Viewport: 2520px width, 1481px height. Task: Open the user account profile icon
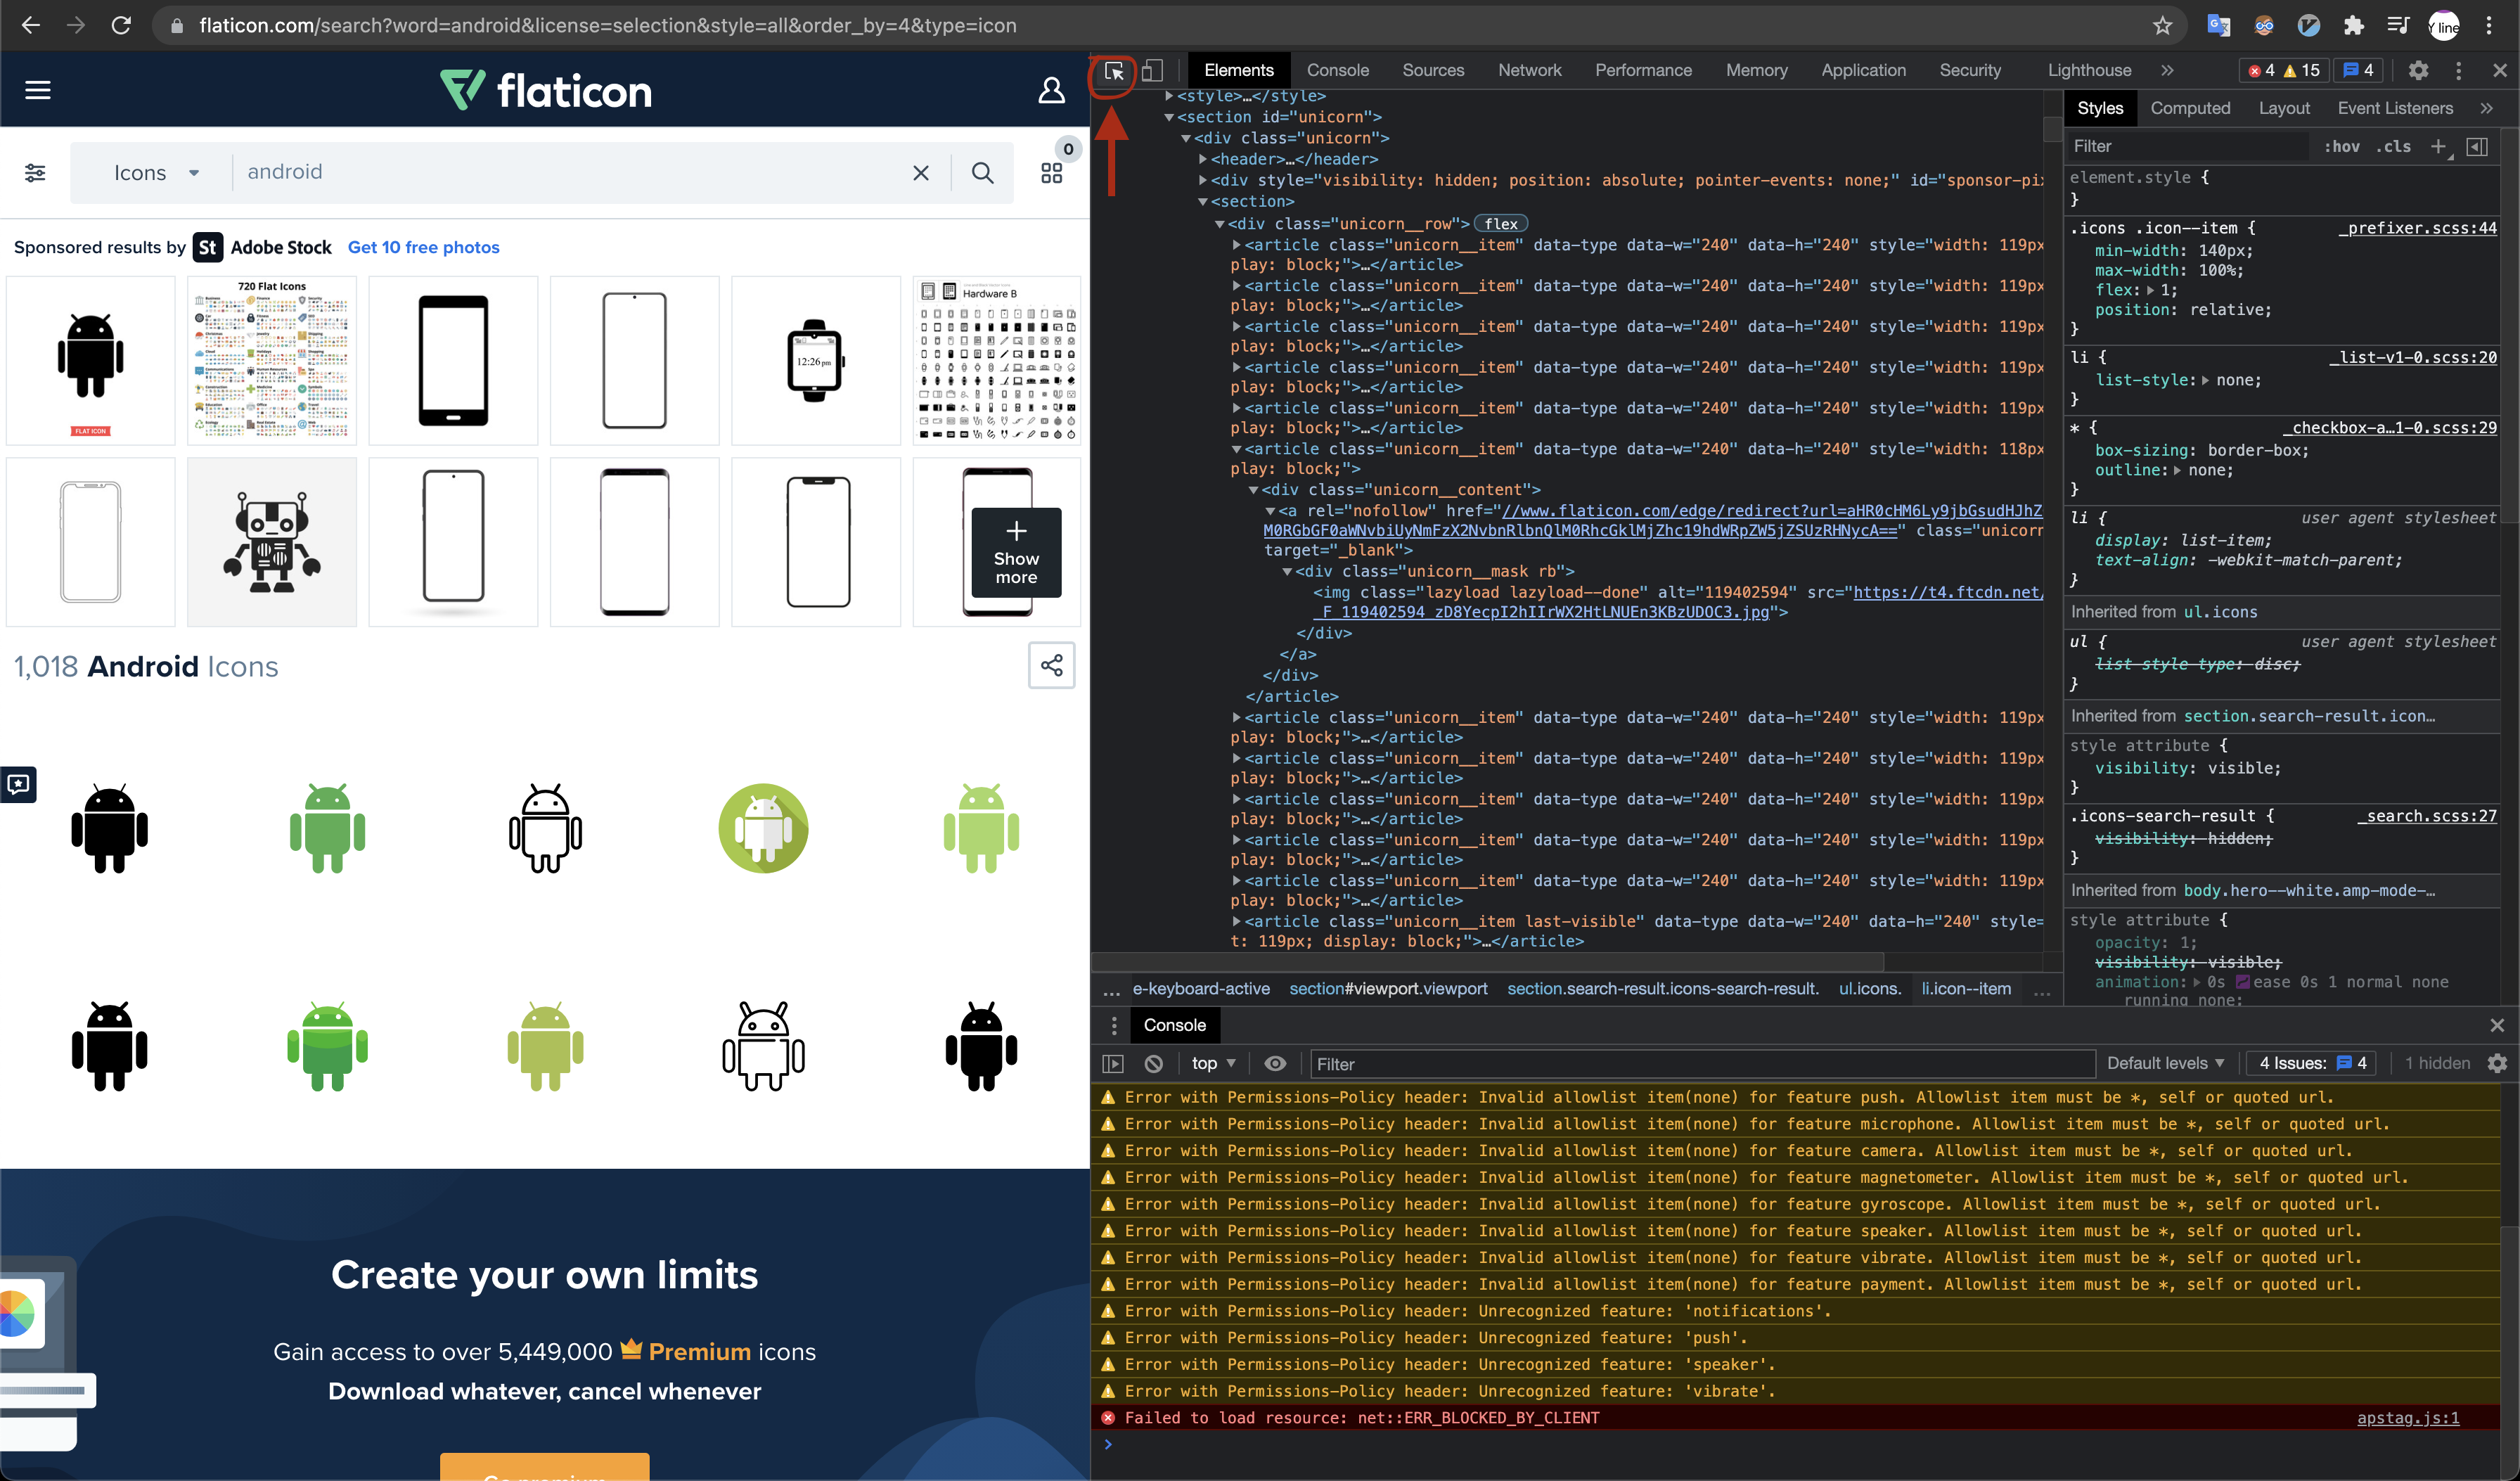click(1051, 91)
